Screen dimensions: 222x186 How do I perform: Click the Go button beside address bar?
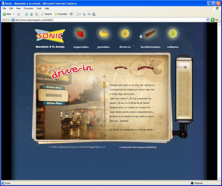214,20
